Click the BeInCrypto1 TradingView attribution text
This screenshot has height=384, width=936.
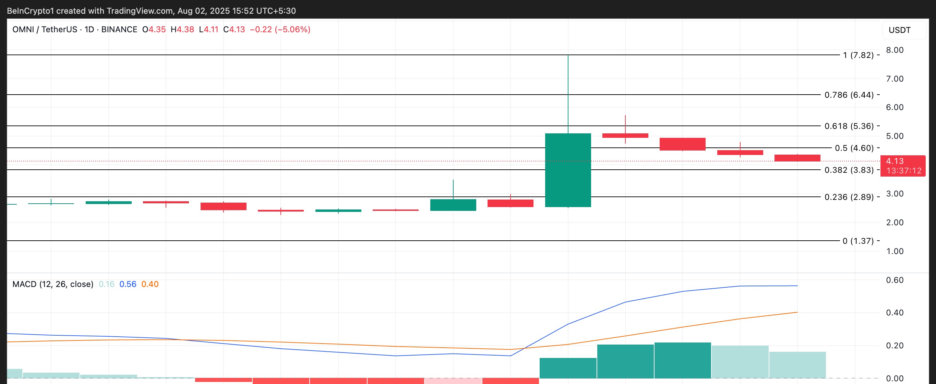click(x=152, y=11)
